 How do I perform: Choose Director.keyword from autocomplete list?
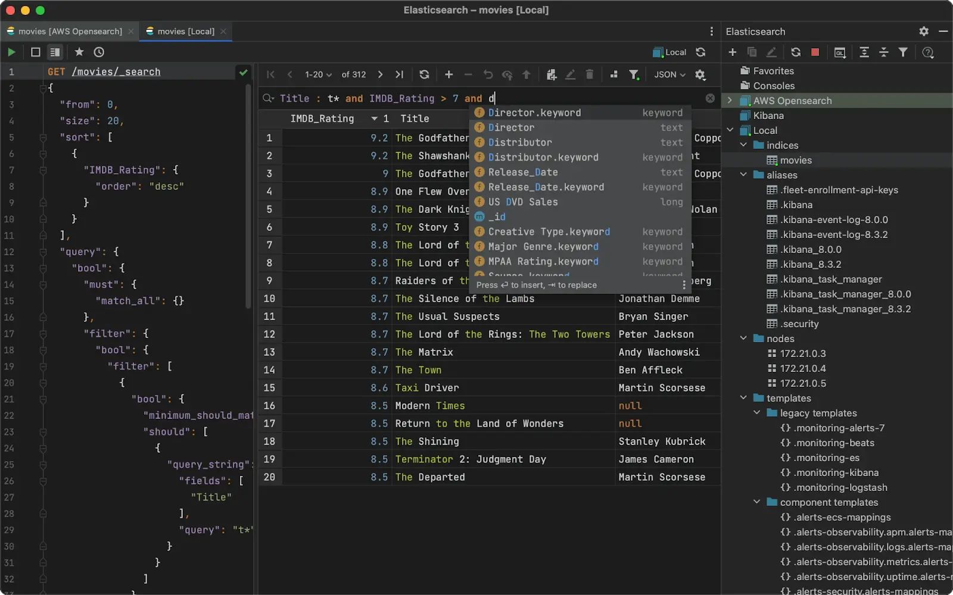580,112
